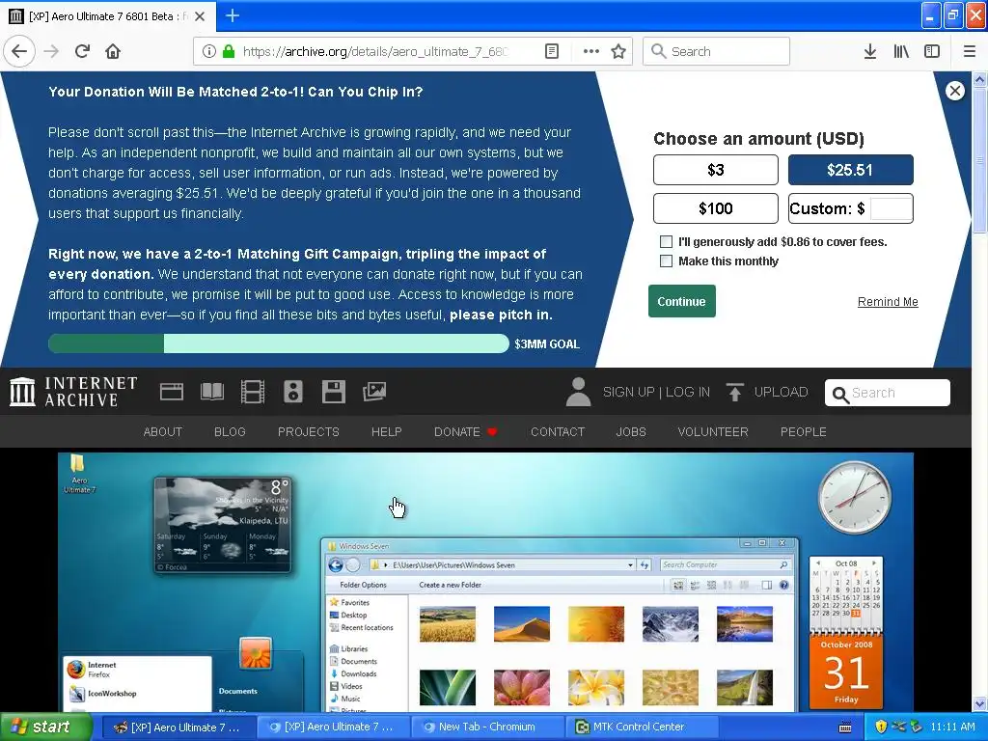Open the JOBS menu item
The height and width of the screenshot is (741, 988).
pos(631,431)
